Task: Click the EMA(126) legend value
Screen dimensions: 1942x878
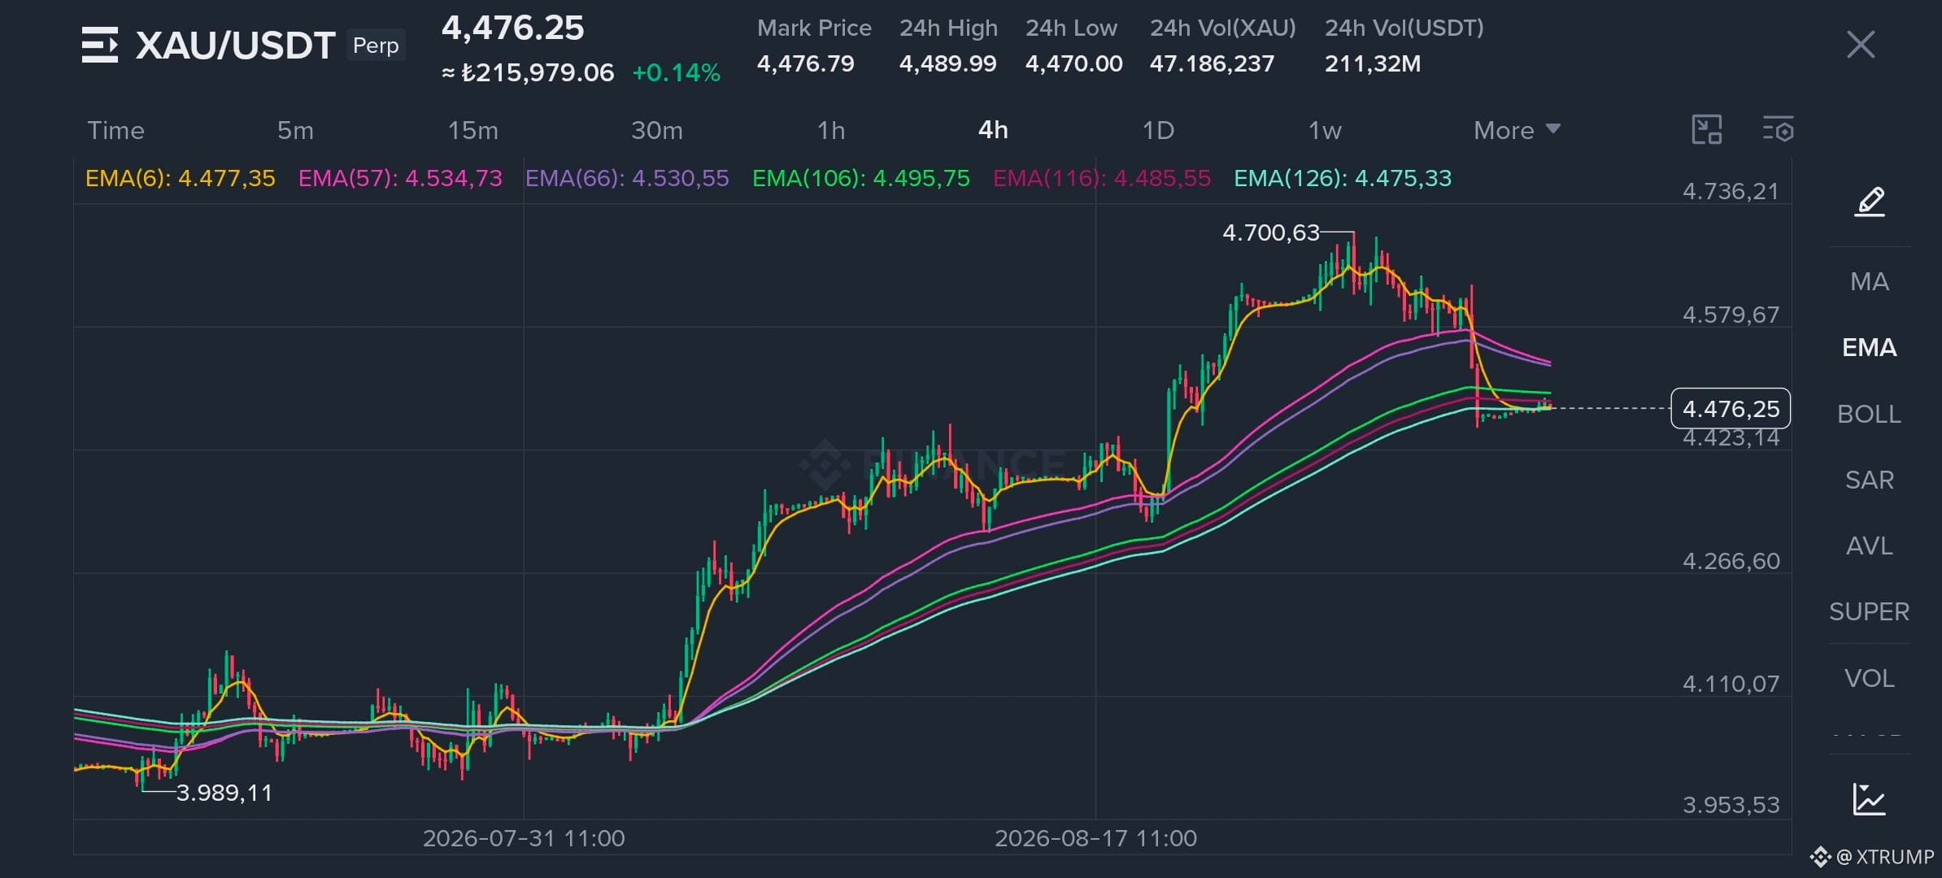Action: (x=1343, y=178)
